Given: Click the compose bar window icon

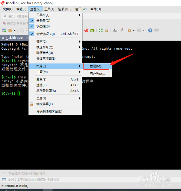Looking at the screenshot, I should 4,179.
